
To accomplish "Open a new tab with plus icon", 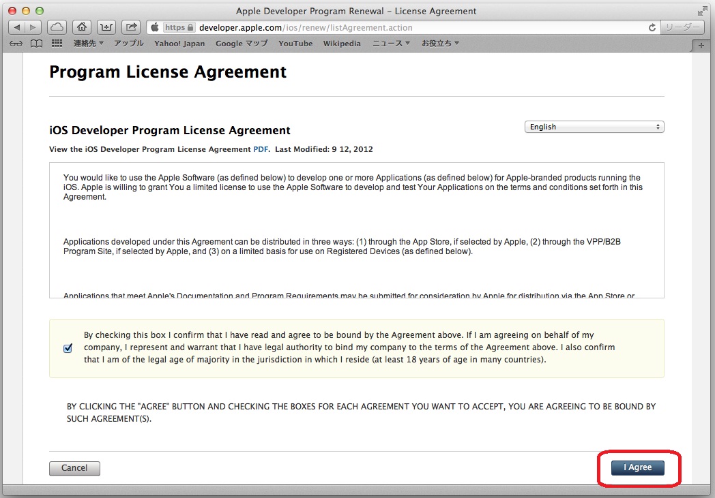I will (701, 45).
